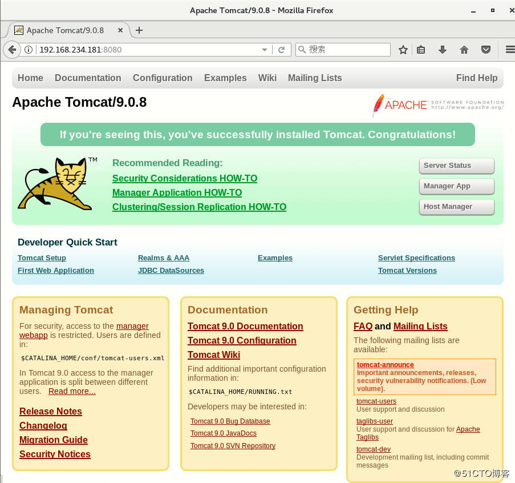Viewport: 515px width, 483px height.
Task: Open Server Status
Action: click(x=456, y=166)
